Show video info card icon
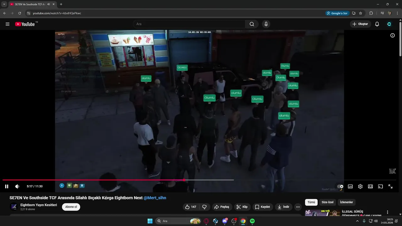Viewport: 402px width, 226px height. click(x=392, y=35)
